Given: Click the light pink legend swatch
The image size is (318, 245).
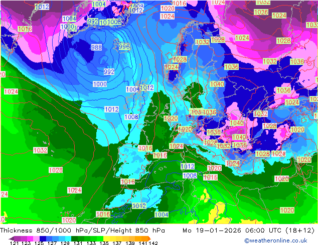Looking at the screenshot, I should click(x=36, y=238).
